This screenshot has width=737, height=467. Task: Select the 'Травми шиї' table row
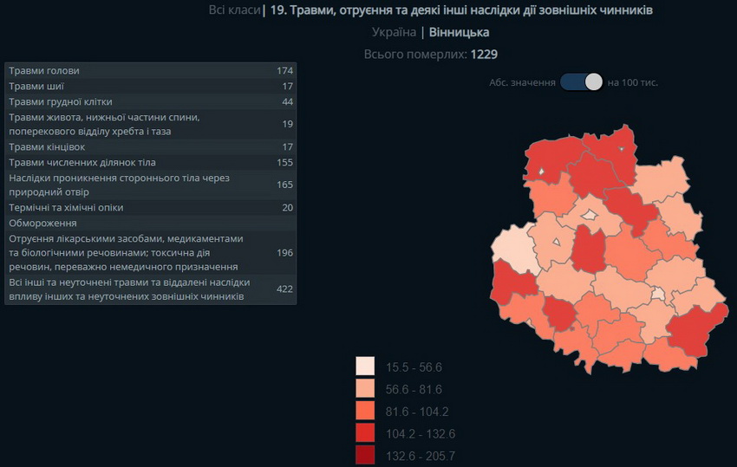coord(150,87)
